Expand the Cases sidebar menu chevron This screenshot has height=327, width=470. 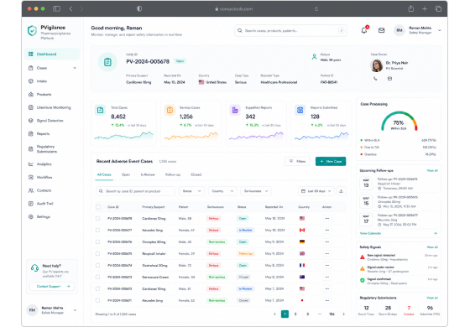click(75, 68)
